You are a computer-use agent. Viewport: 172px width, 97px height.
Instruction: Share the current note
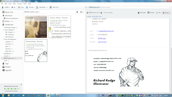(166, 13)
